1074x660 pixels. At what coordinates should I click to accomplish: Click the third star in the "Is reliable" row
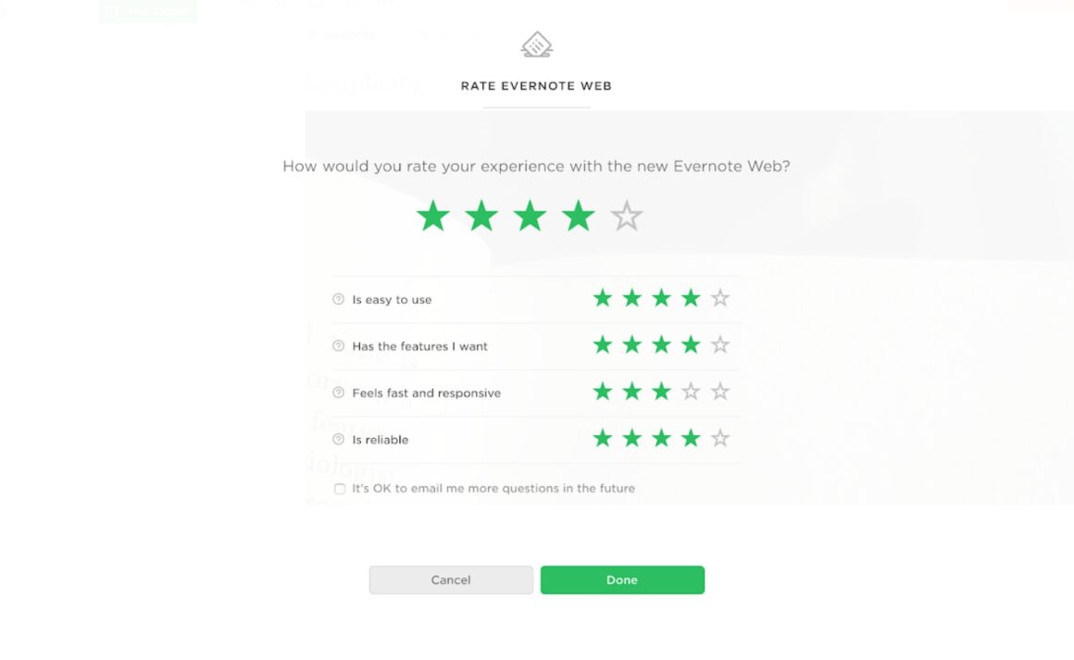click(661, 438)
